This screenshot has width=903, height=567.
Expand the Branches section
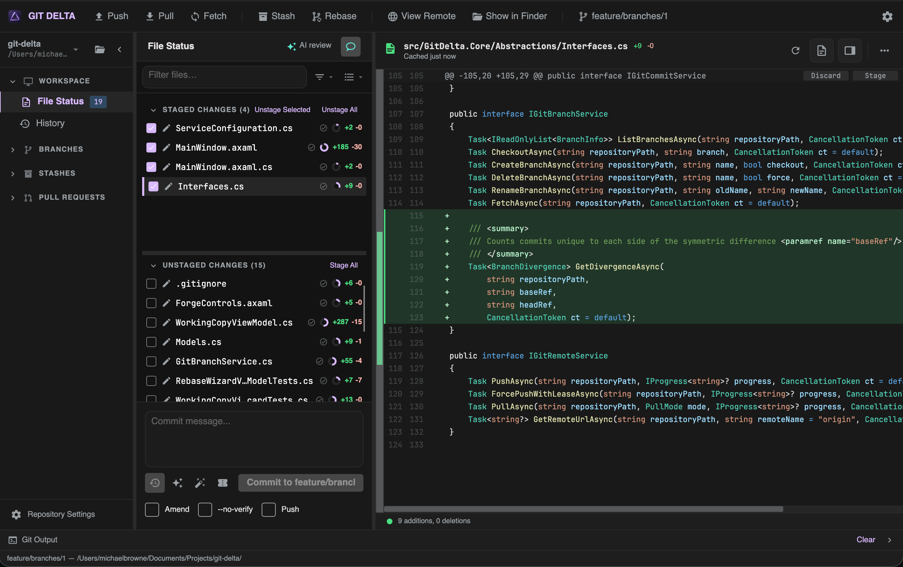(13, 150)
